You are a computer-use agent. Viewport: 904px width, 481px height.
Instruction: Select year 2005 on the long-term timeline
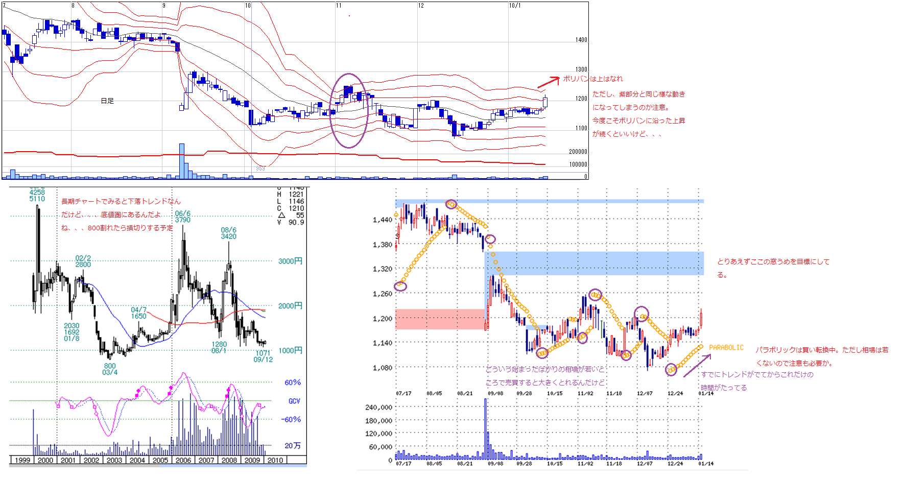[x=160, y=460]
